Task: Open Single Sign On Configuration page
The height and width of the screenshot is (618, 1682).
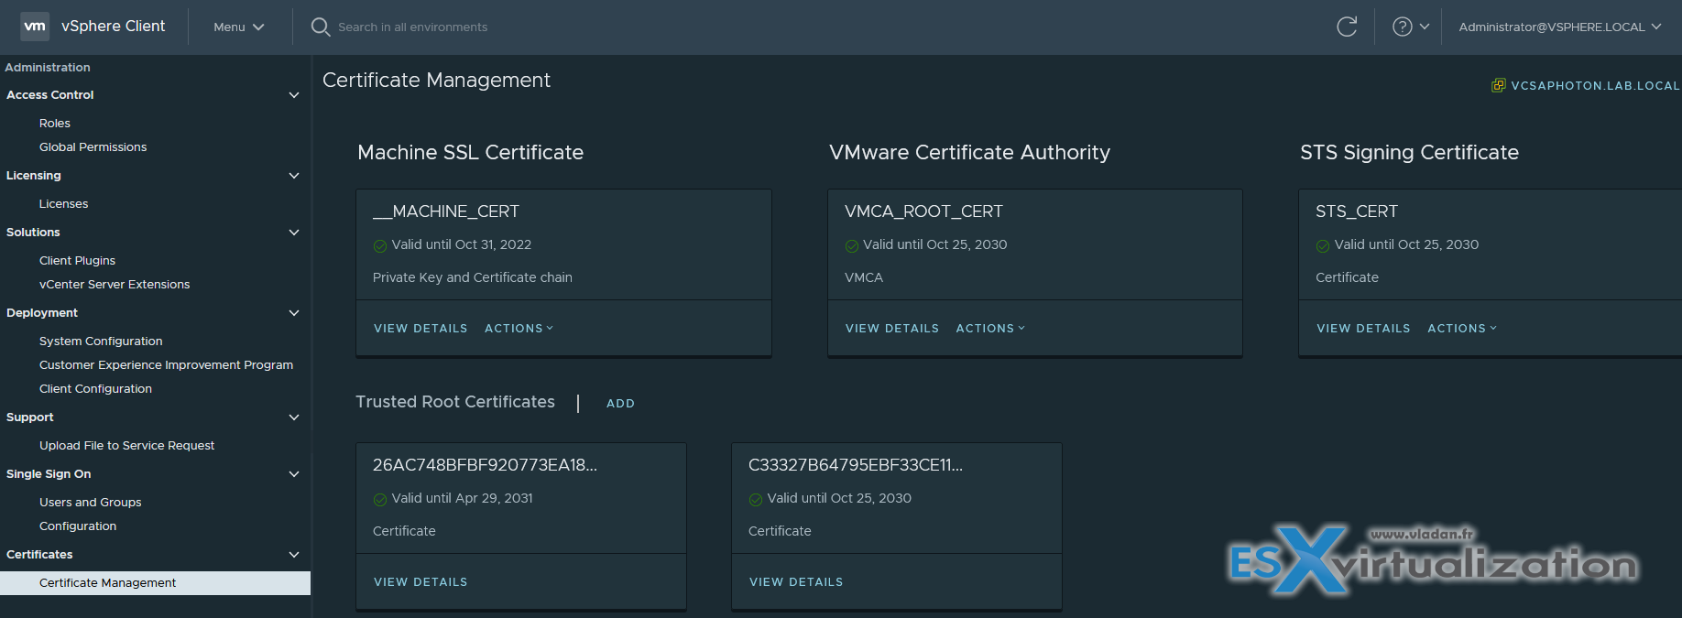Action: [x=78, y=526]
